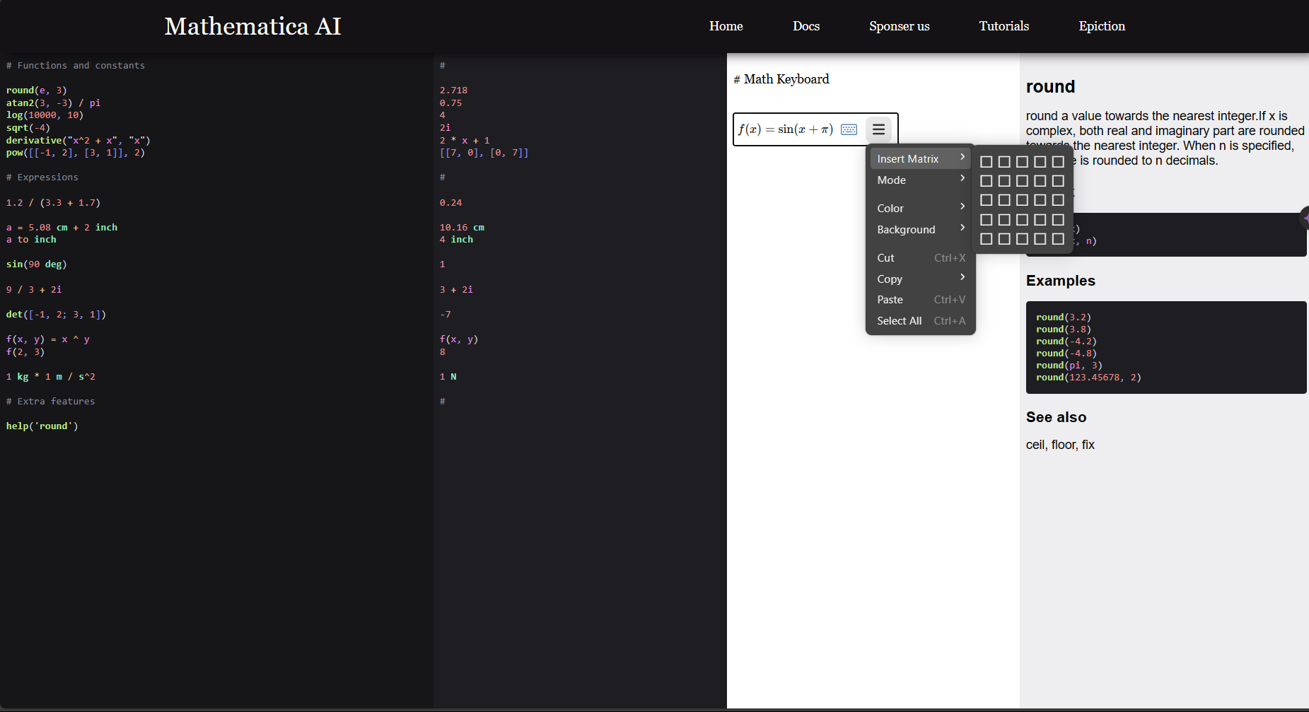Click the 'See also' heading

point(1056,417)
